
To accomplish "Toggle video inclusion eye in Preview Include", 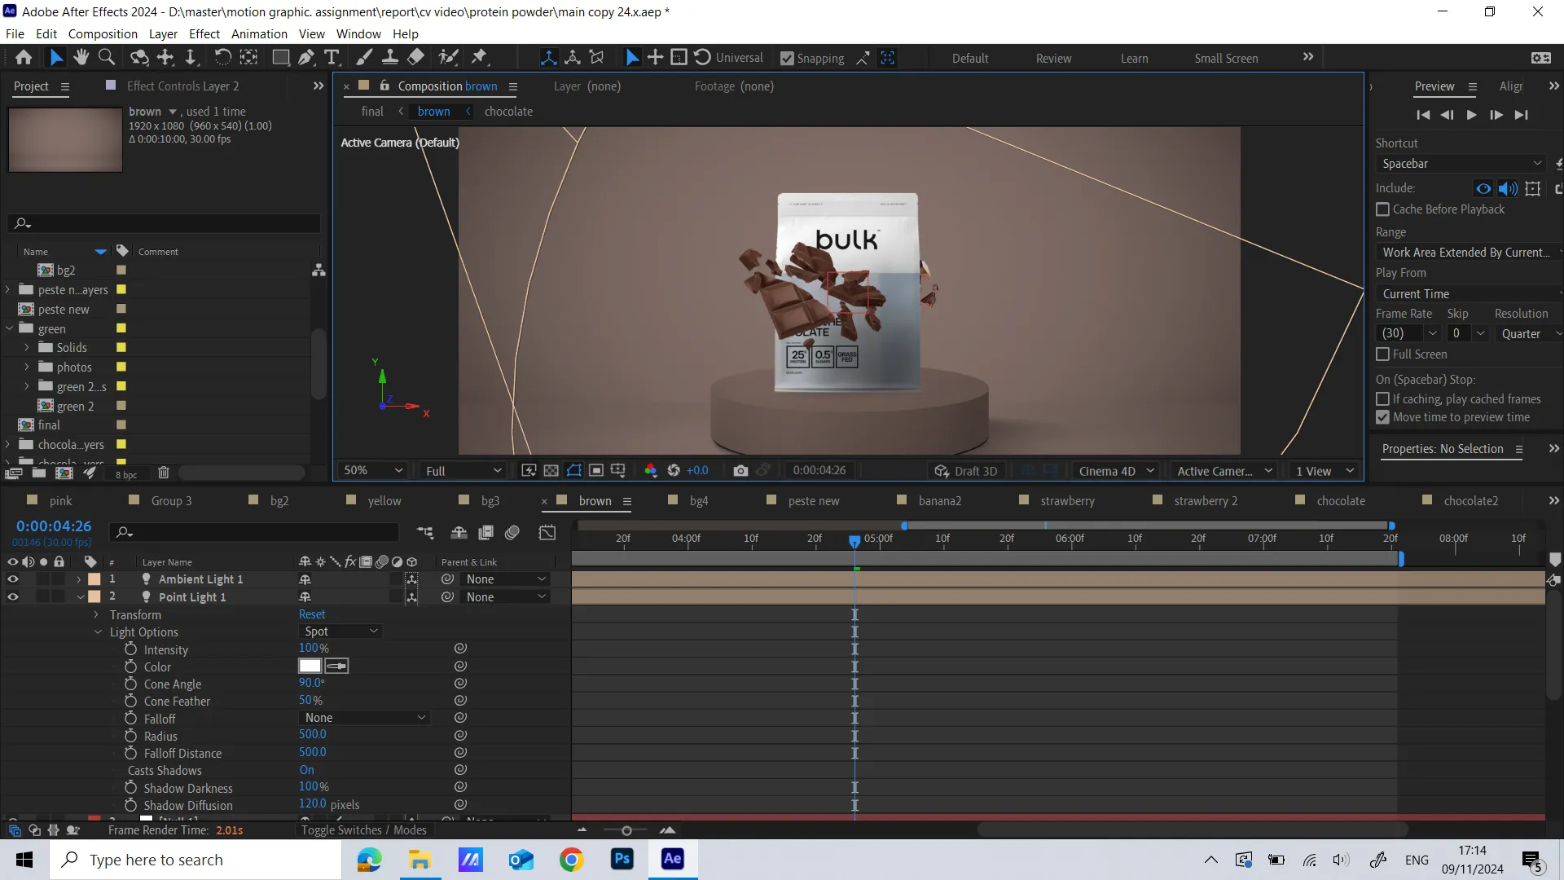I will click(x=1483, y=189).
